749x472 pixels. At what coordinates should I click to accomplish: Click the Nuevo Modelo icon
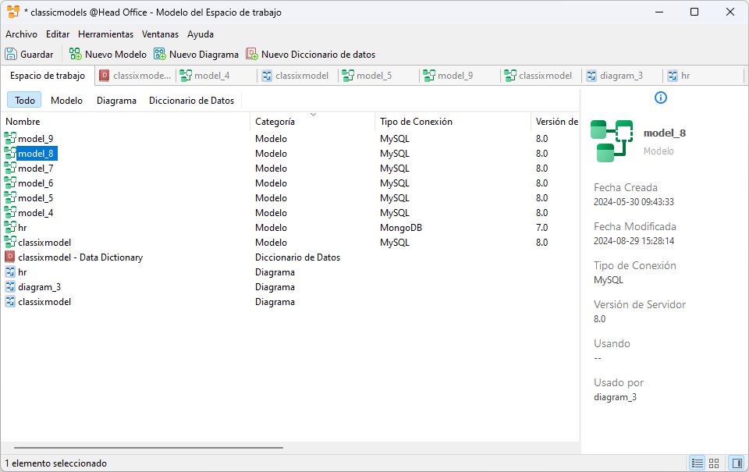76,54
